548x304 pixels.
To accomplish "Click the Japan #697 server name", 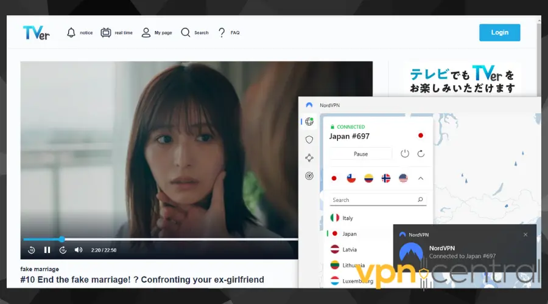I will [349, 136].
